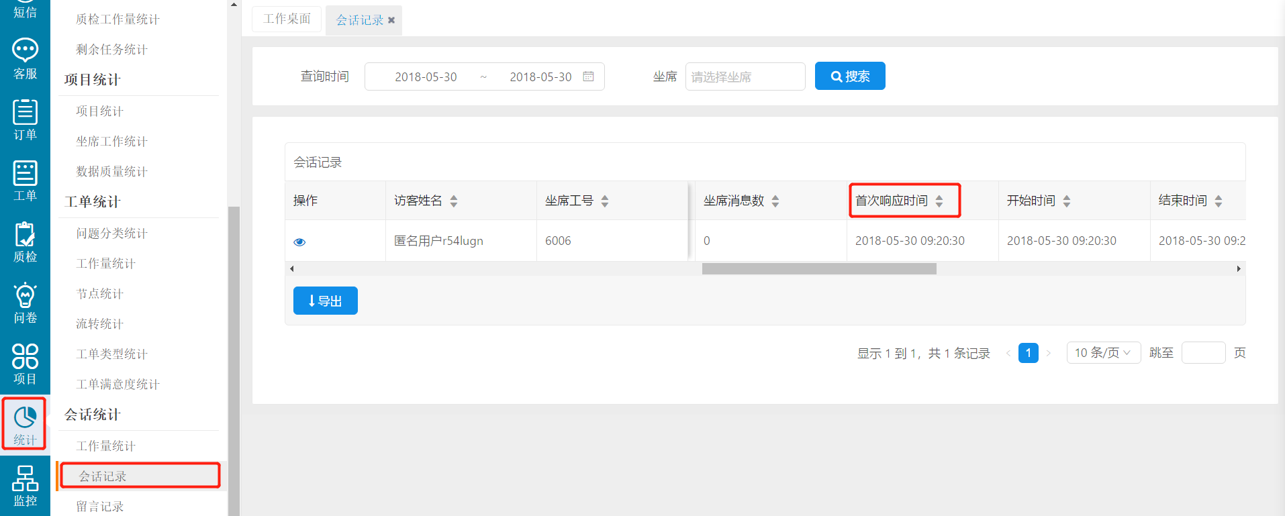Open 工单满意度统计 menu item

[117, 384]
